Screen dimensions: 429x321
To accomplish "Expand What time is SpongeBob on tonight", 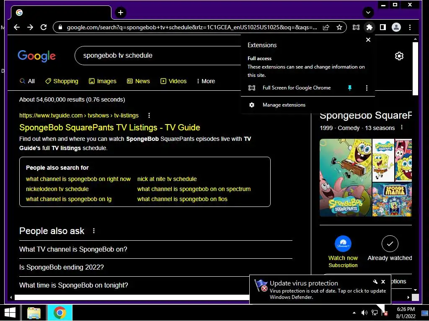I will (134, 285).
